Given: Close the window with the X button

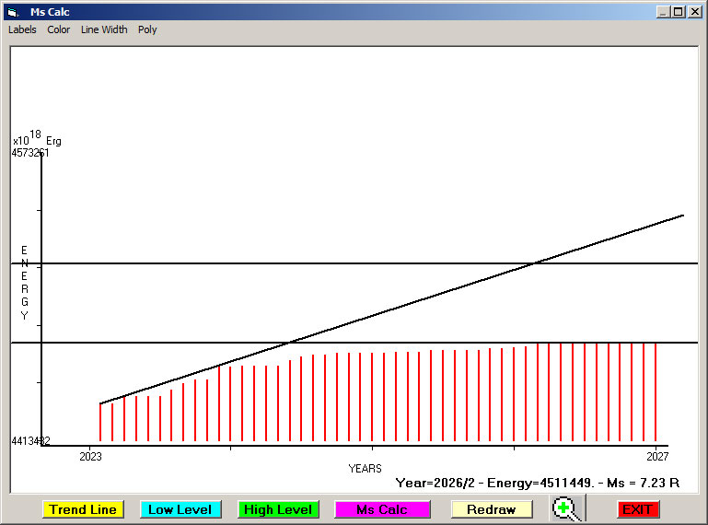Looking at the screenshot, I should point(694,12).
